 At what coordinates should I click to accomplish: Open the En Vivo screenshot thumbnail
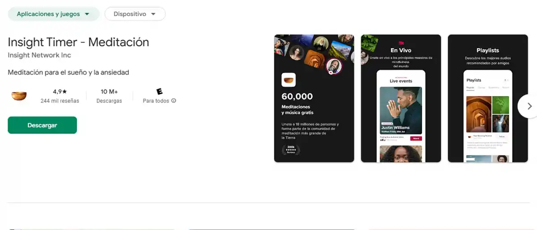[x=401, y=98]
